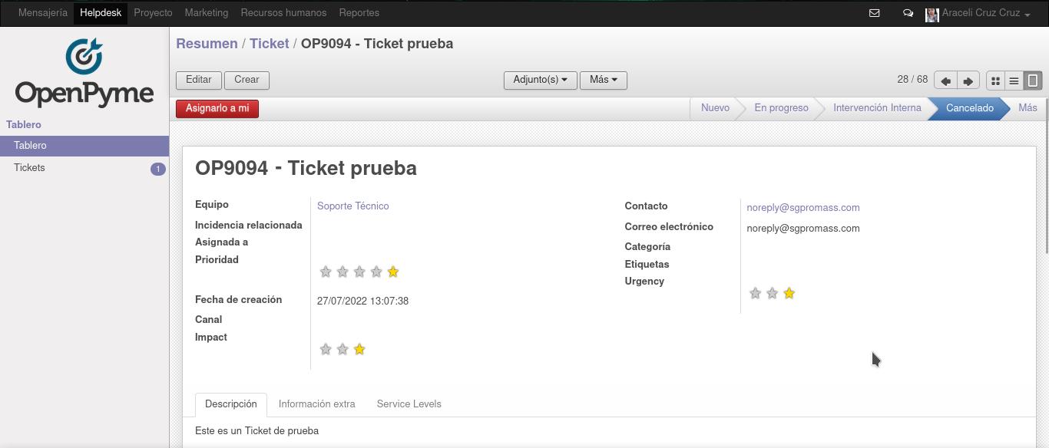
Task: Switch to the Información extra tab
Action: pos(317,404)
